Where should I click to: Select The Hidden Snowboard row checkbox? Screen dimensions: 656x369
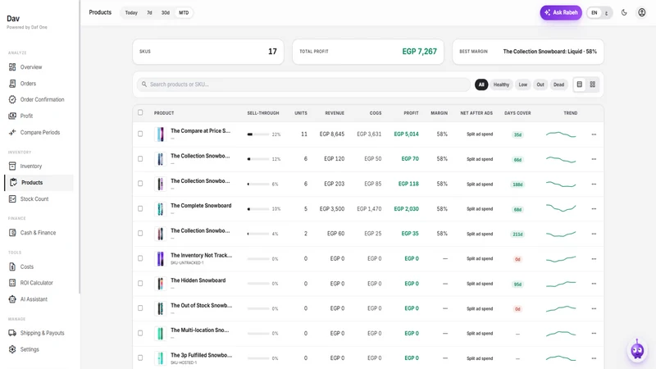(140, 283)
